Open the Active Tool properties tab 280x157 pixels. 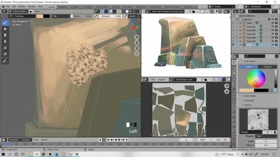coord(234,63)
